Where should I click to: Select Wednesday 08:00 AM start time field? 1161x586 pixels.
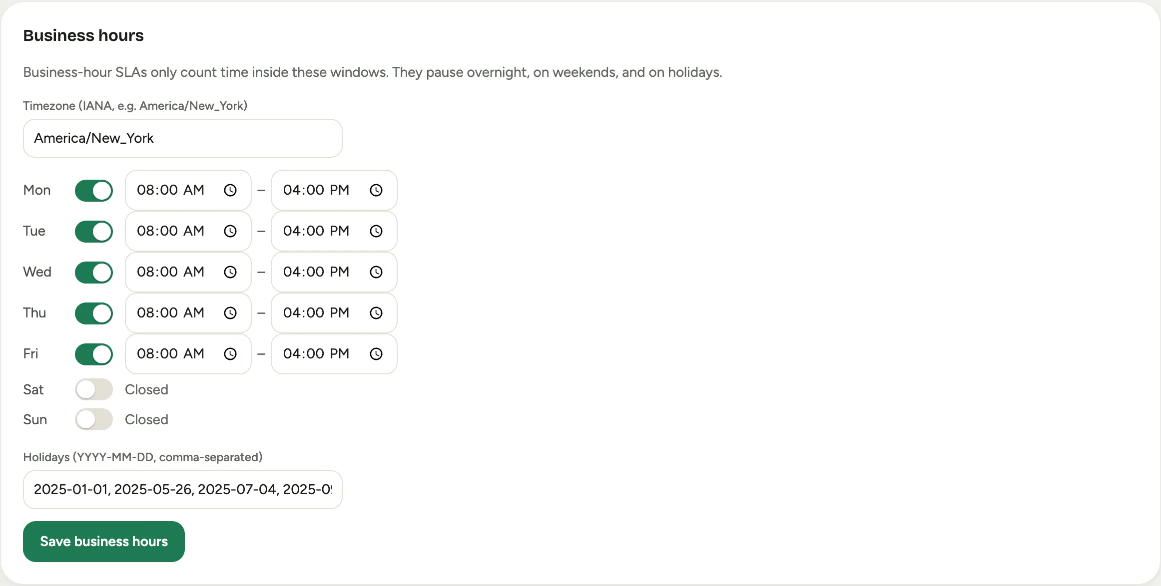[x=188, y=272]
